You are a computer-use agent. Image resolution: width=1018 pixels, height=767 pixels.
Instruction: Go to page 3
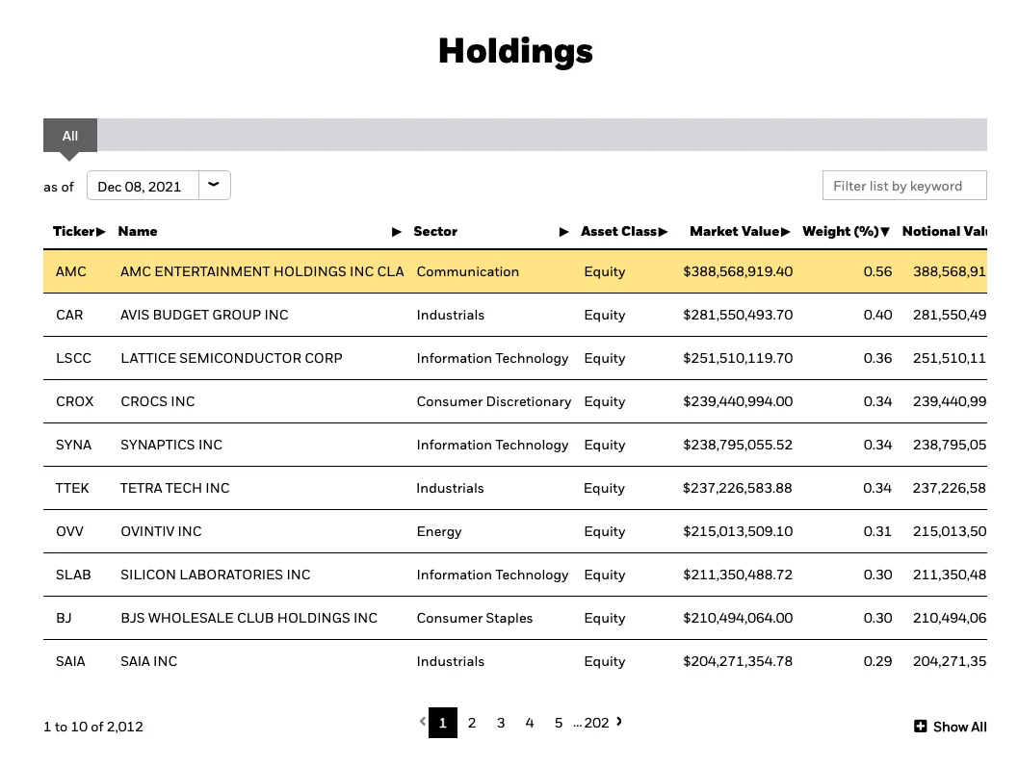coord(501,723)
